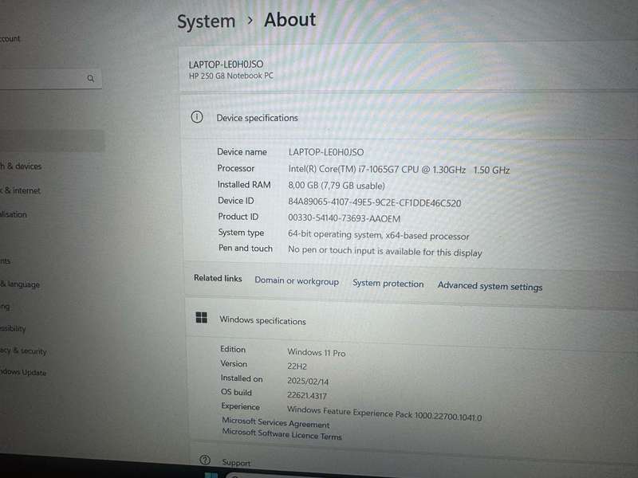The width and height of the screenshot is (638, 478).
Task: Click the Installed RAM label
Action: [x=244, y=185]
